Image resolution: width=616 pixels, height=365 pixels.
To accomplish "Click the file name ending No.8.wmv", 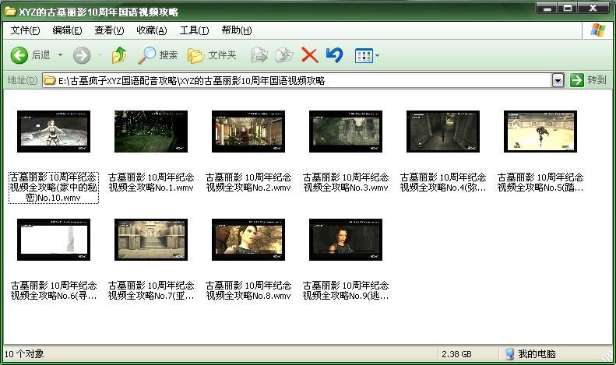I will point(248,290).
